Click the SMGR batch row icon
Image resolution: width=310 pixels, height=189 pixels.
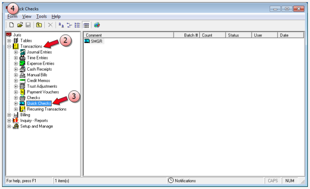tap(87, 41)
